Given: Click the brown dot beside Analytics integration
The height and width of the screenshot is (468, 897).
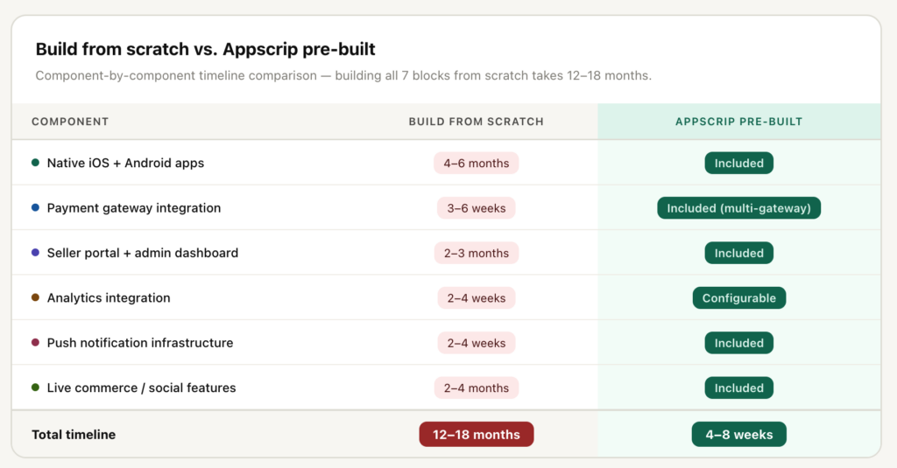Looking at the screenshot, I should click(35, 297).
